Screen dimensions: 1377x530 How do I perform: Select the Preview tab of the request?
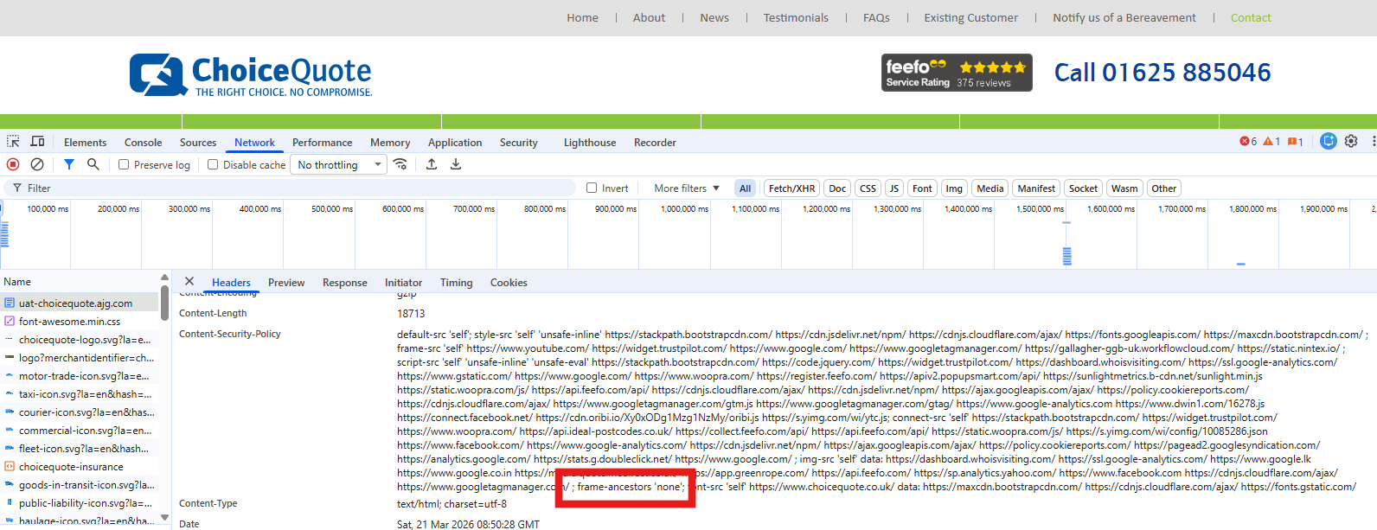point(286,283)
